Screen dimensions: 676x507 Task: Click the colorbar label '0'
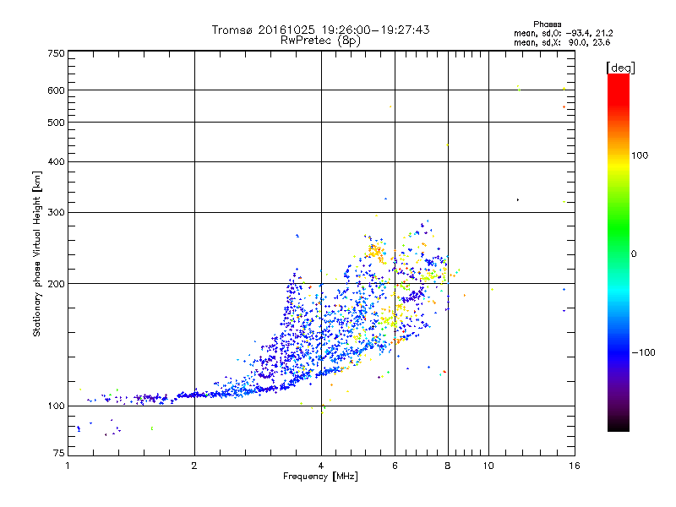(x=634, y=254)
